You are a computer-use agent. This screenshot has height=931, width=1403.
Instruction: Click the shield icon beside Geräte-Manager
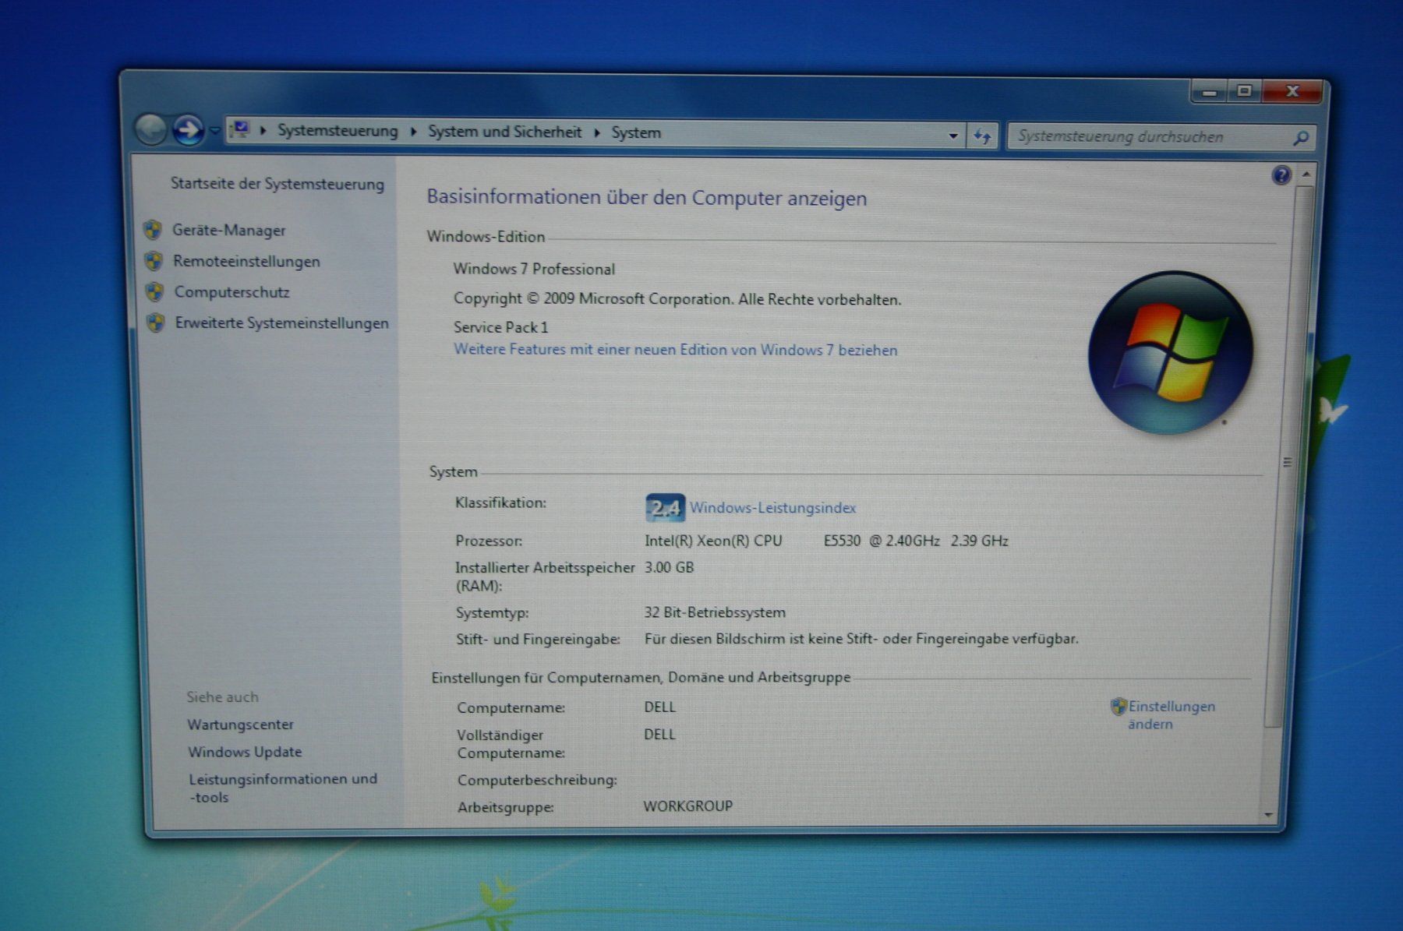pos(153,230)
